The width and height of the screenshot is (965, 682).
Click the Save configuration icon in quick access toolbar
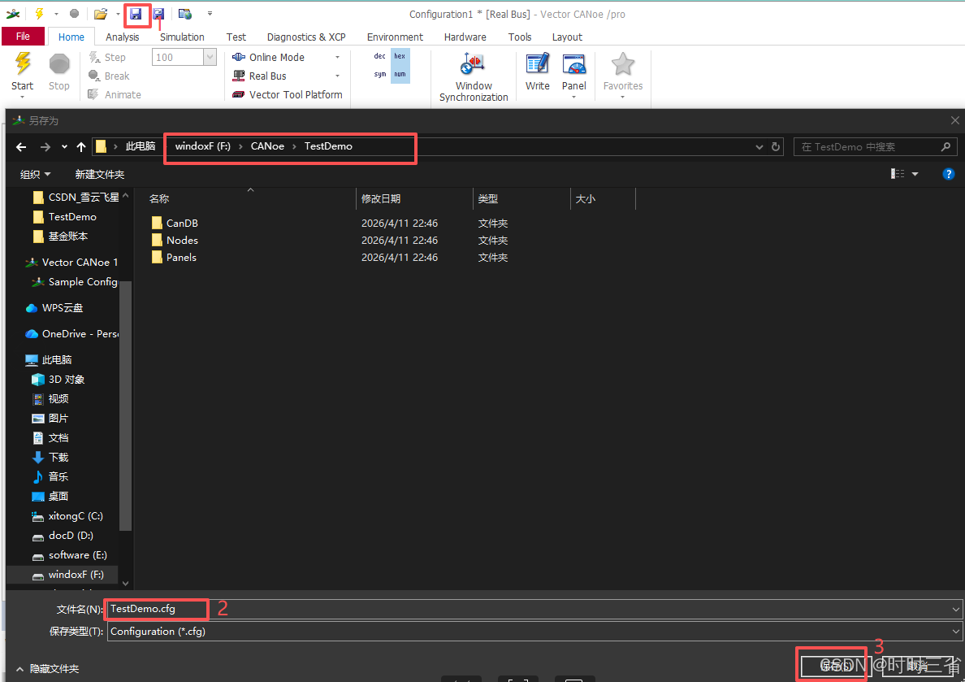pyautogui.click(x=136, y=14)
